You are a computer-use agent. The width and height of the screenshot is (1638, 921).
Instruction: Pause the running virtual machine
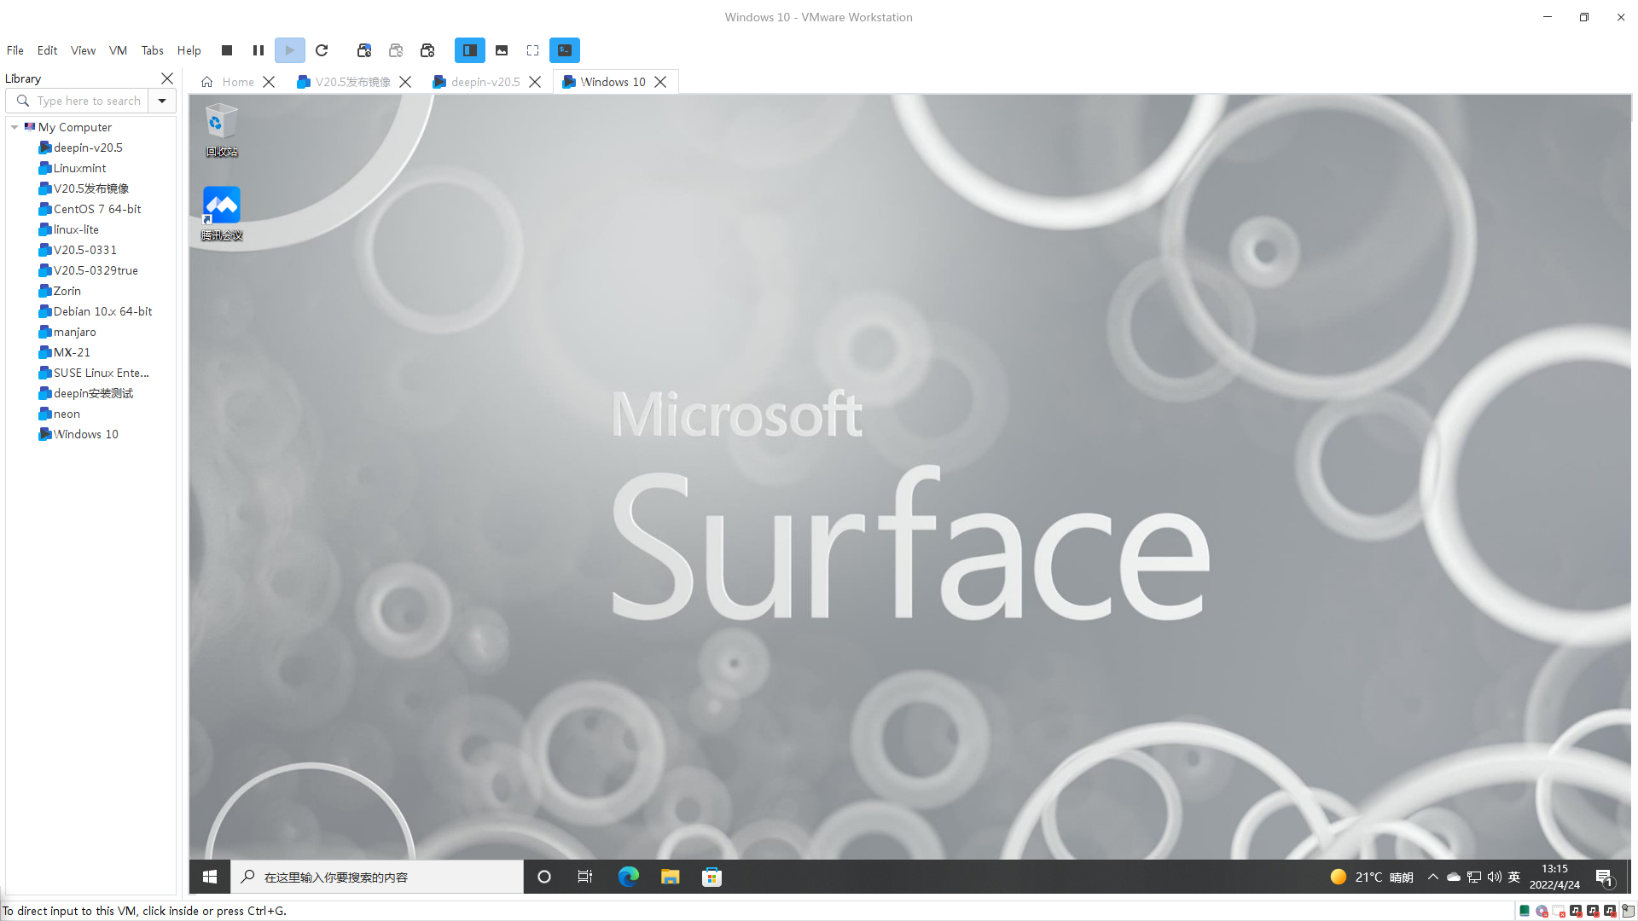[x=258, y=50]
